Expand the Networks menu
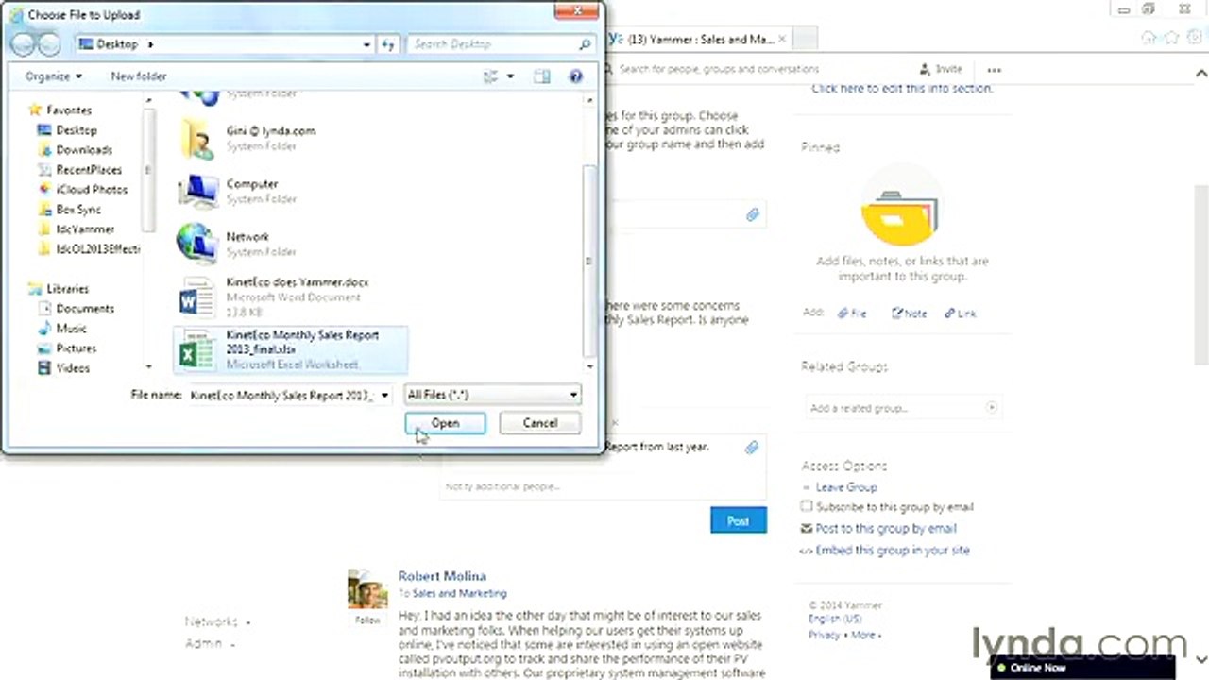This screenshot has width=1209, height=680. pos(216,622)
